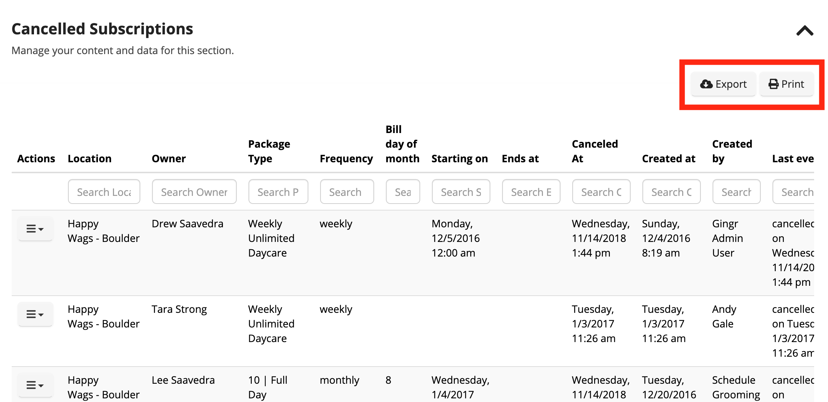This screenshot has height=402, width=828.
Task: Open the actions menu for Tara Strong's subscription
Action: coord(35,314)
